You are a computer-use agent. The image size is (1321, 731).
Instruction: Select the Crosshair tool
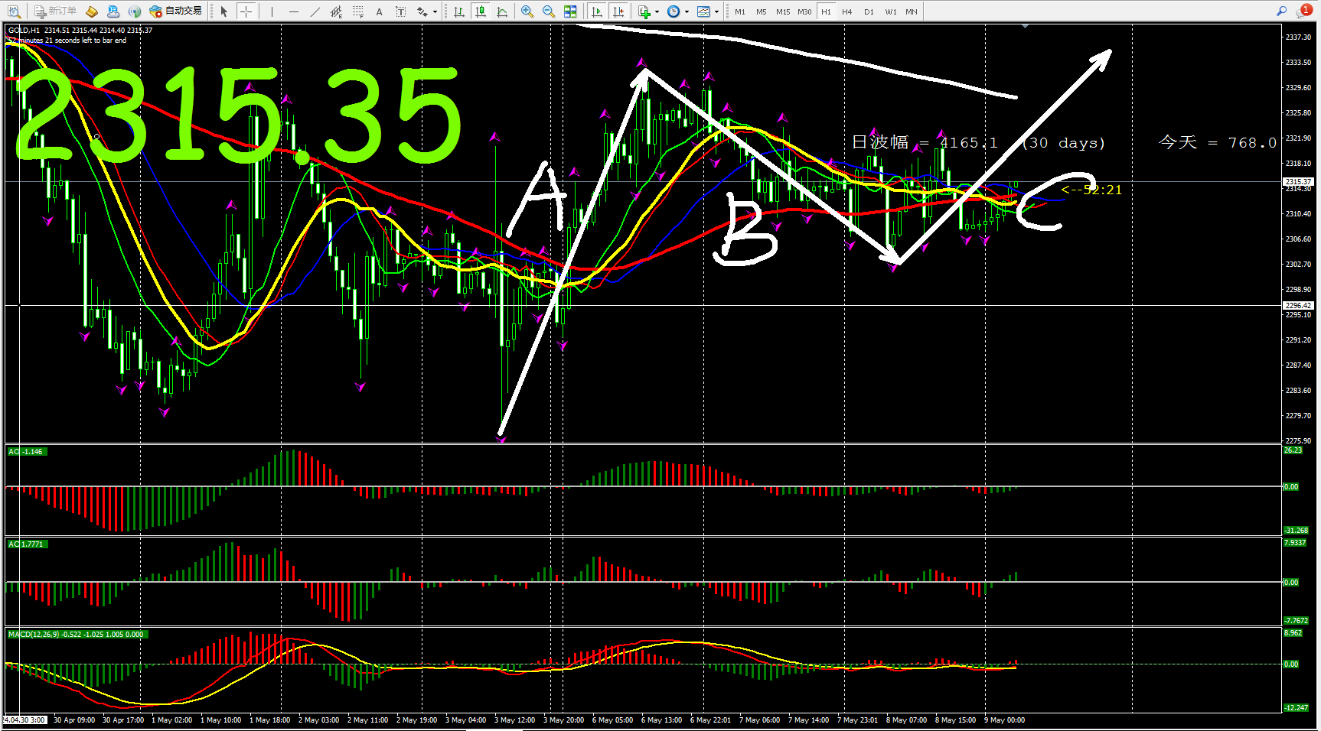(246, 11)
